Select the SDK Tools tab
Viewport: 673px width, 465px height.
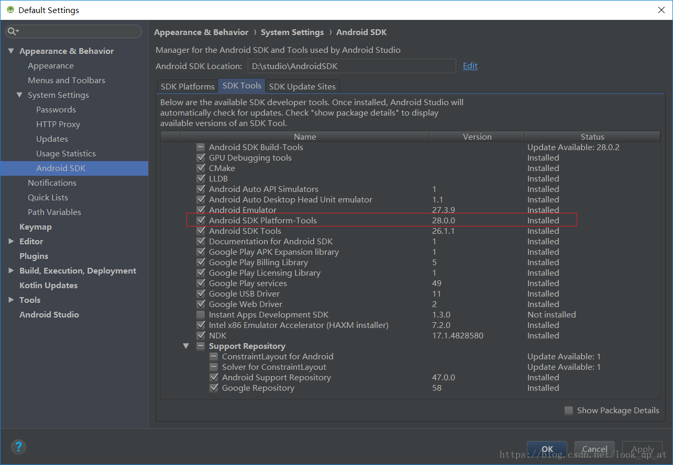tap(242, 86)
